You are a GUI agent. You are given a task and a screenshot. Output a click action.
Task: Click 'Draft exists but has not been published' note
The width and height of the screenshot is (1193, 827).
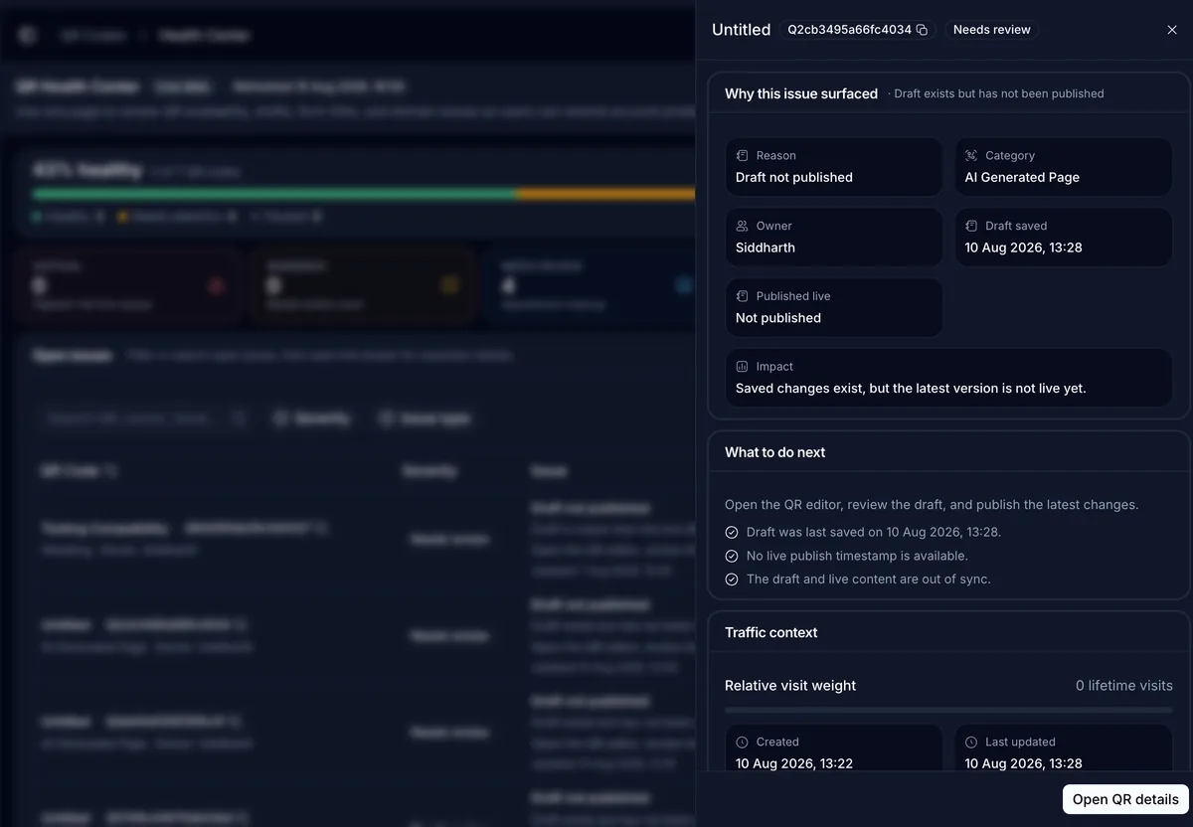[x=998, y=93]
